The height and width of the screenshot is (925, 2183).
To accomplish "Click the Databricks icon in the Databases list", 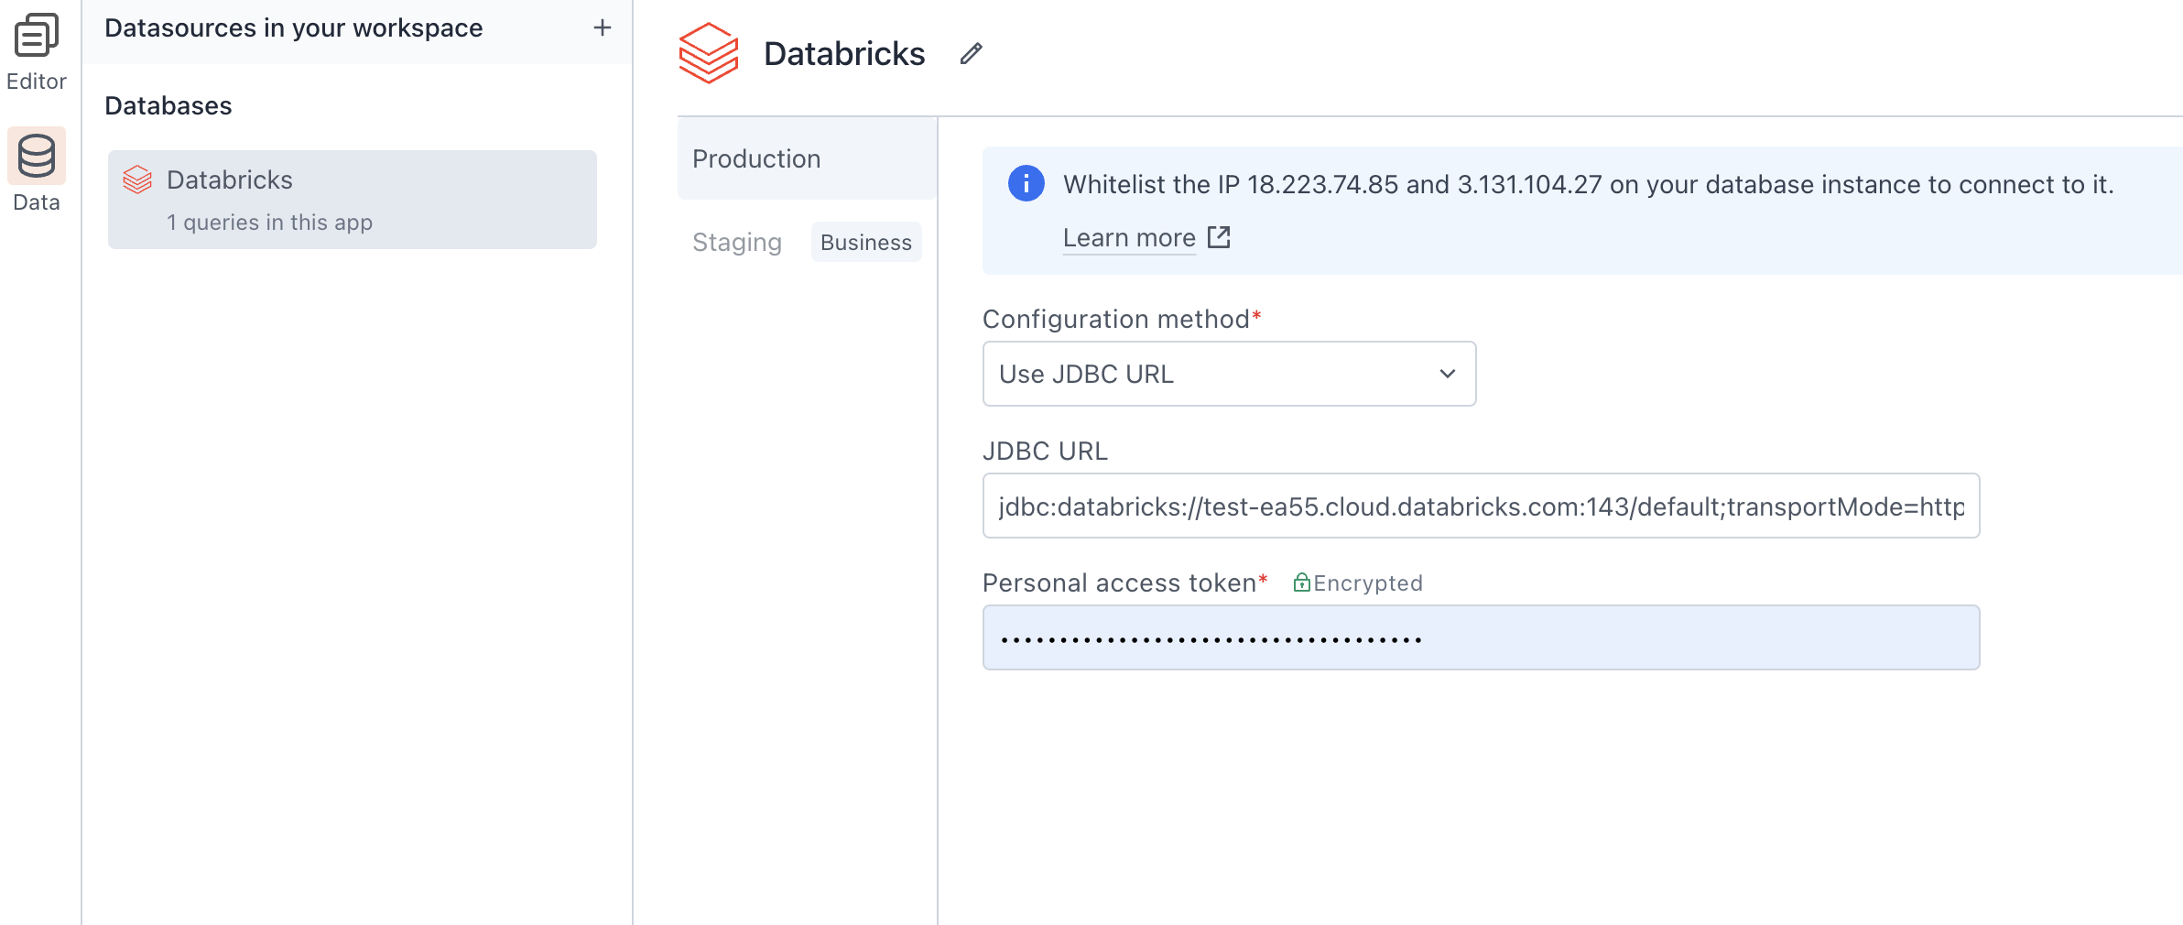I will click(x=139, y=180).
